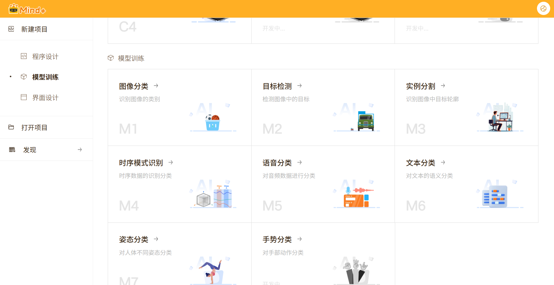The image size is (554, 285).
Task: Click the 打开项目 folder icon
Action: click(11, 127)
